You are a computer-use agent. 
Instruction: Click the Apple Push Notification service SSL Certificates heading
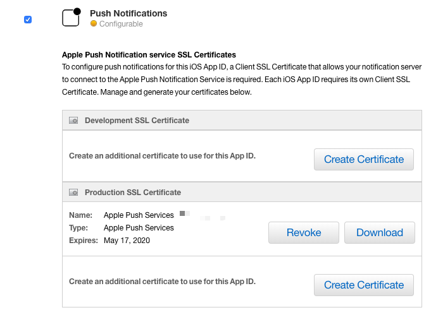point(149,55)
